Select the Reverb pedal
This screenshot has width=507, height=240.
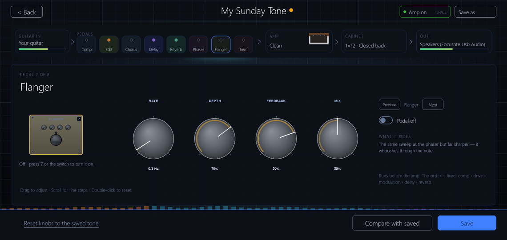click(176, 44)
